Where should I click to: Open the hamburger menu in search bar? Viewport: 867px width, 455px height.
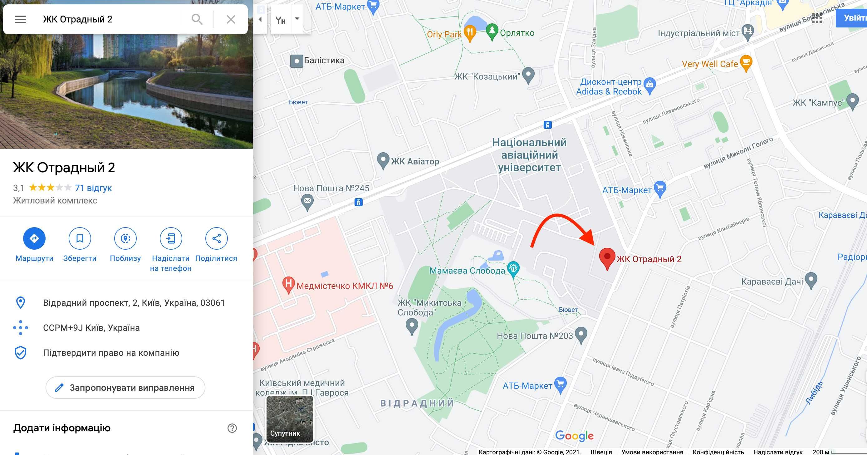point(21,19)
